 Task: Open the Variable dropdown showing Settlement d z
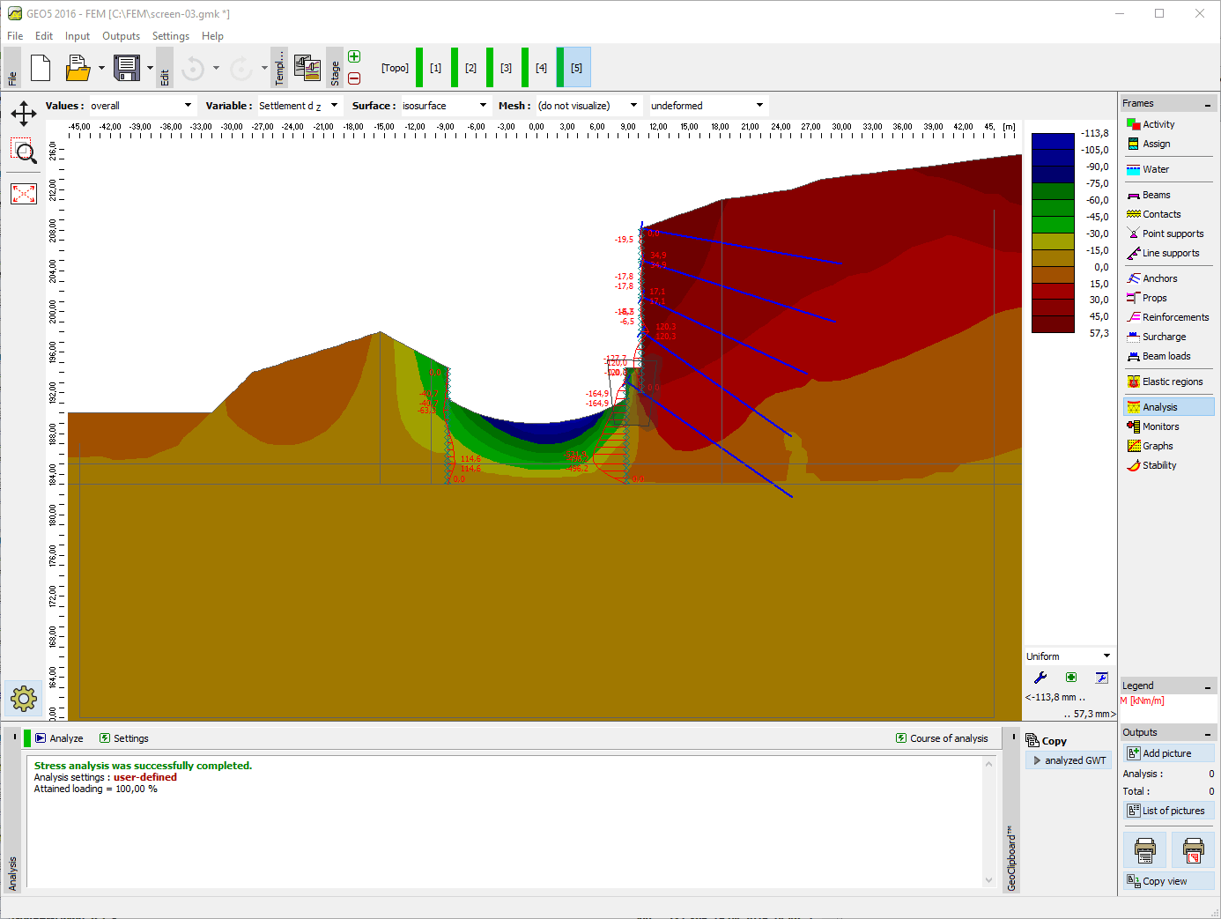point(333,105)
